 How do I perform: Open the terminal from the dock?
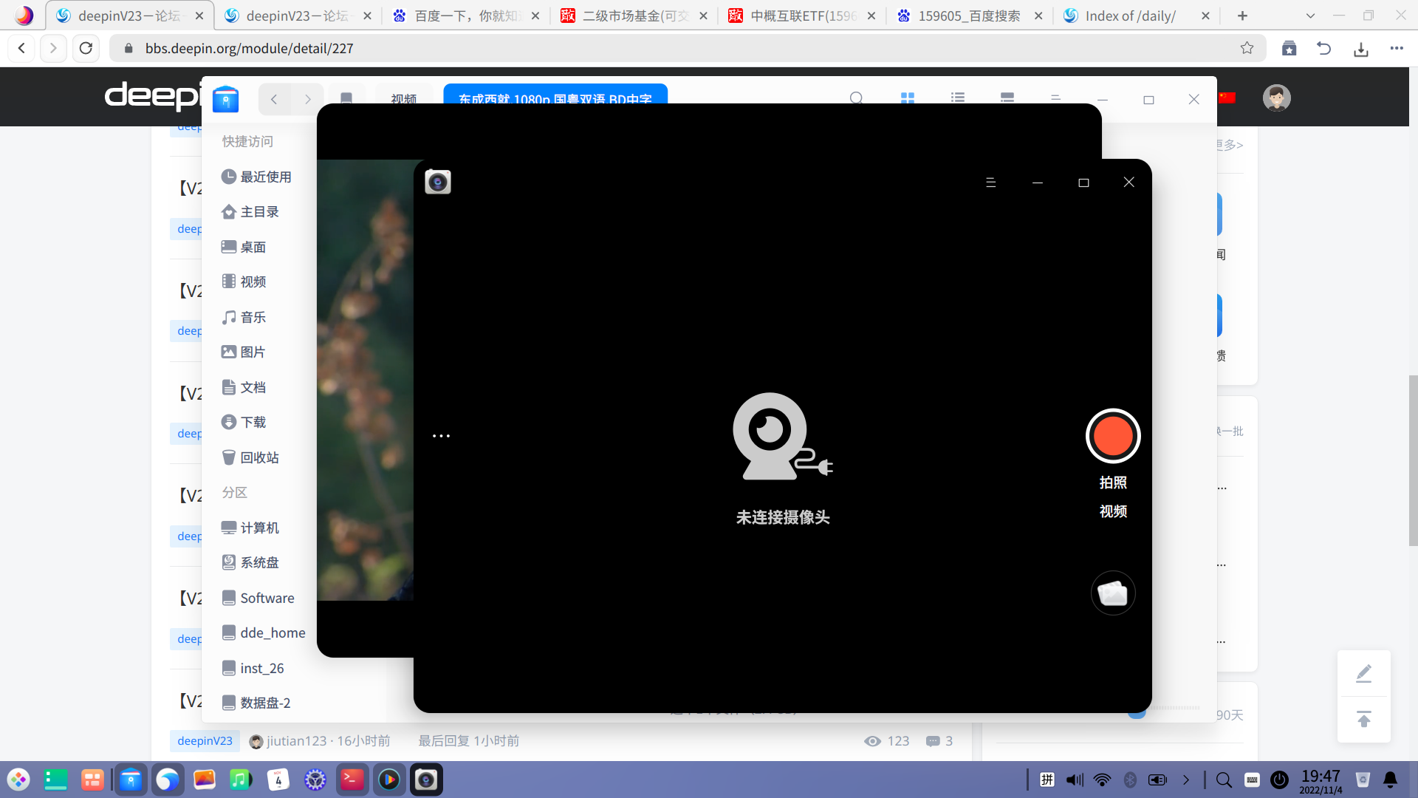[352, 780]
